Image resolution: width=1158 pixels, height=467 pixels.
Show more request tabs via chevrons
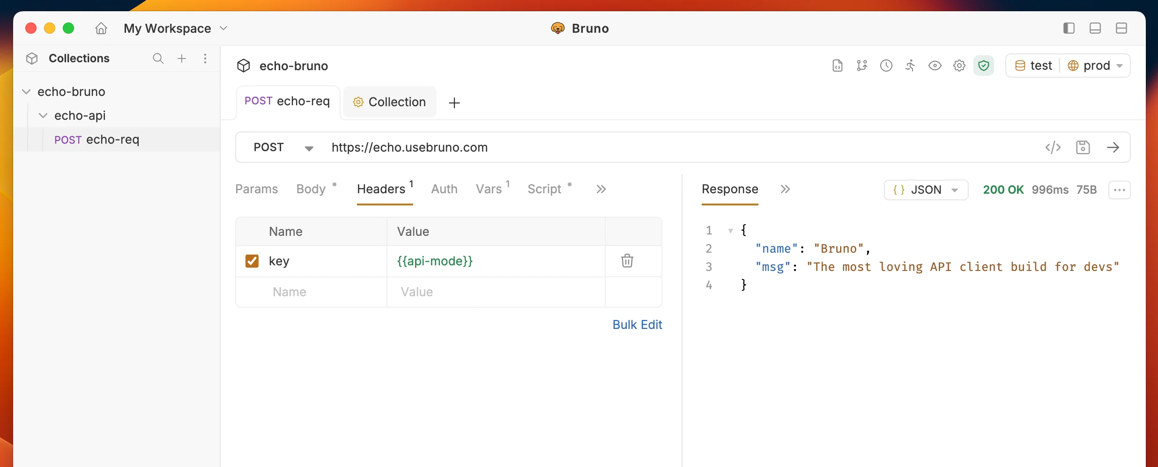601,189
